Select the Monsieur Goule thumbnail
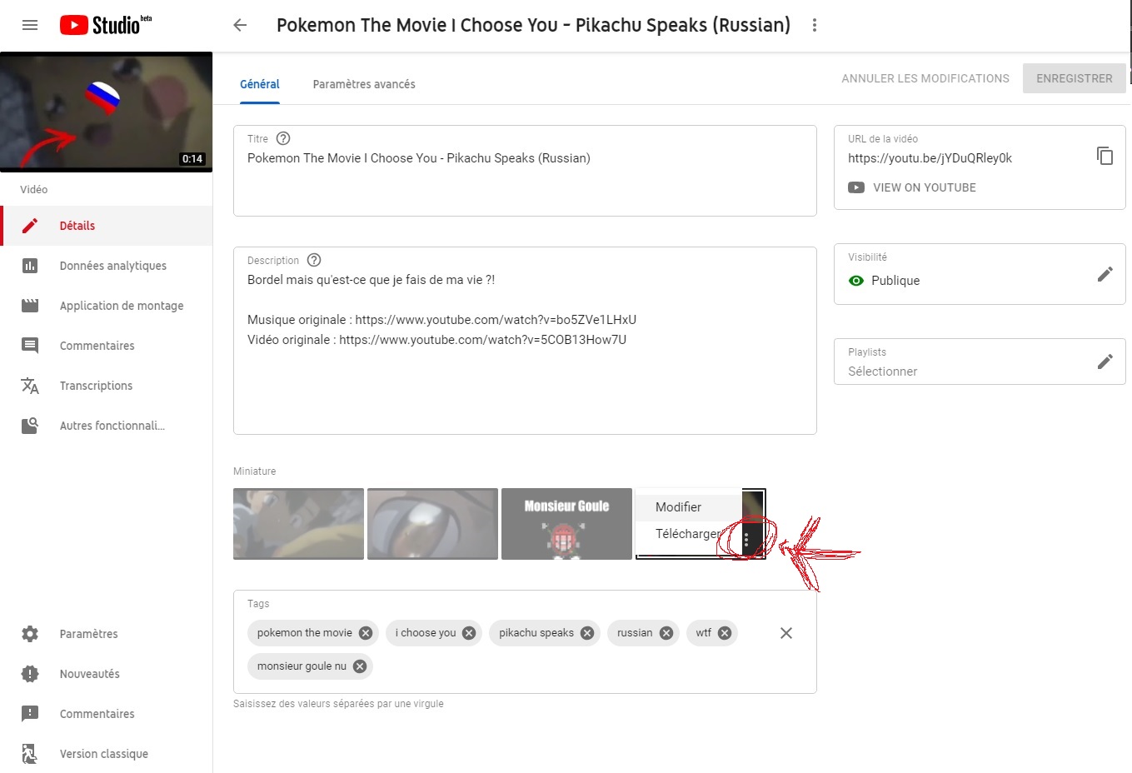The width and height of the screenshot is (1132, 773). (x=566, y=524)
